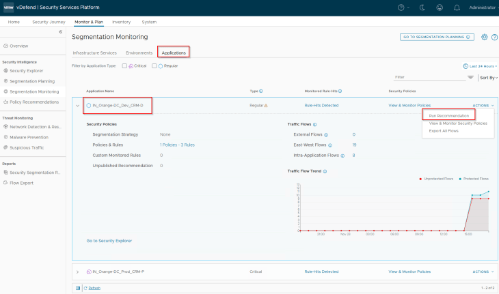Collapse the left sidebar with double-chevron icon
Image resolution: width=499 pixels, height=294 pixels.
click(x=60, y=32)
